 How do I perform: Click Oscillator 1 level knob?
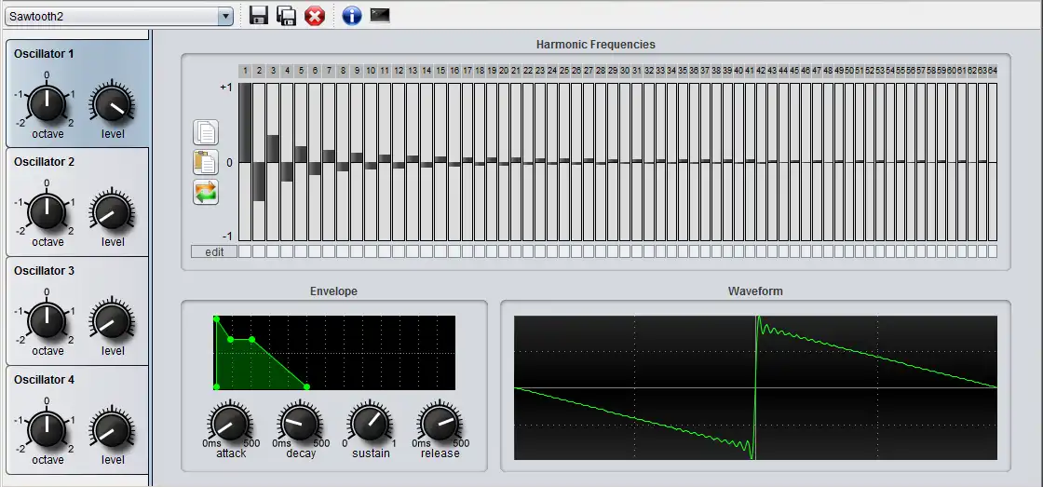113,103
